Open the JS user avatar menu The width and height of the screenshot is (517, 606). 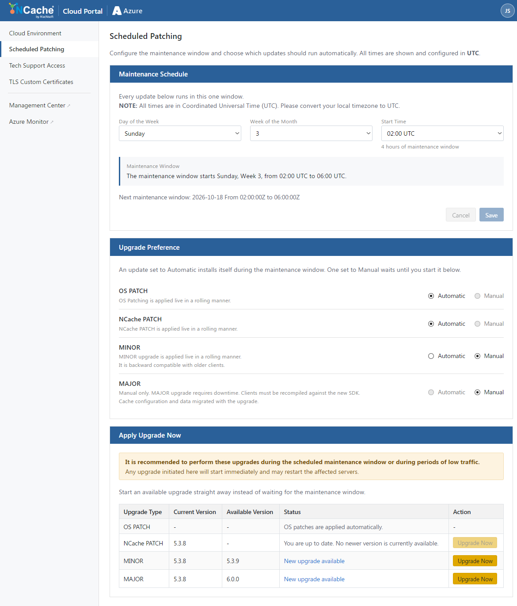pos(507,11)
